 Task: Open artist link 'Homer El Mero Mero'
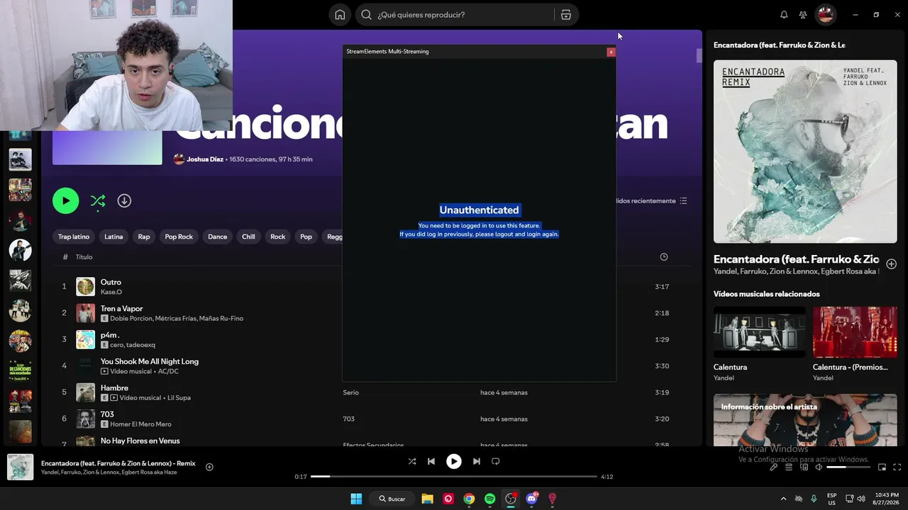141,424
